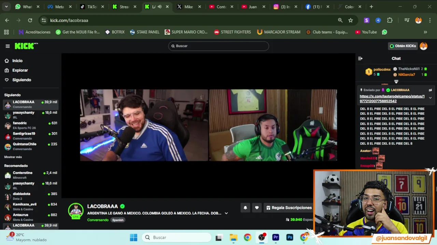This screenshot has width=437, height=245.
Task: Open the media control icon in toolbar
Action: [x=407, y=20]
